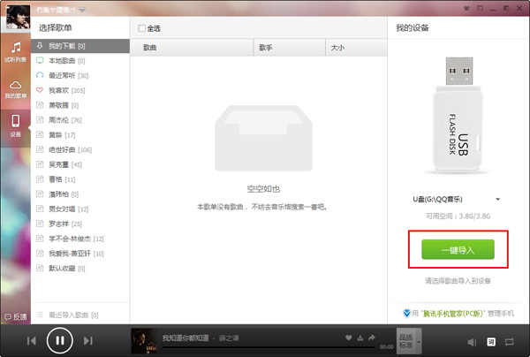
Task: Open the 设备 phone sidebar tab
Action: 15,125
